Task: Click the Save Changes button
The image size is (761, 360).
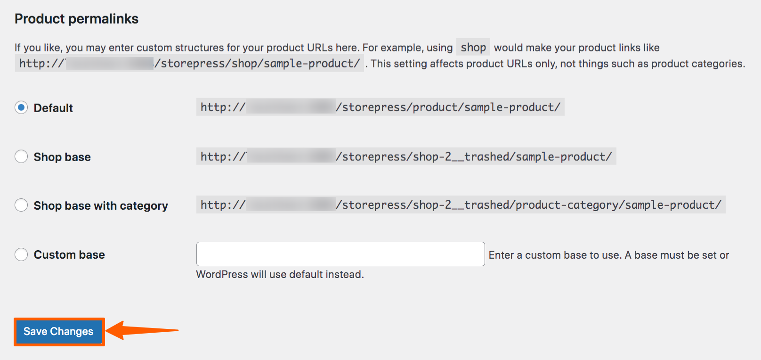Action: click(59, 332)
